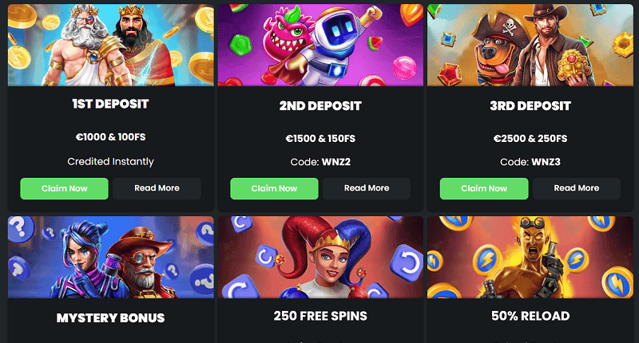This screenshot has width=639, height=343.
Task: Select the 2ND DEPOSIT heading
Action: (x=320, y=106)
